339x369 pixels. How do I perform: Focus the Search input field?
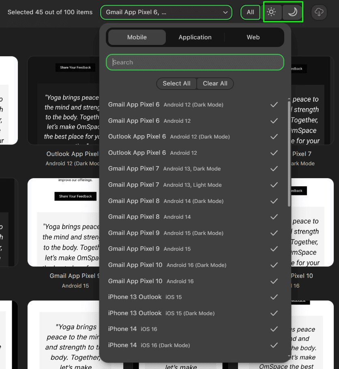tap(195, 62)
